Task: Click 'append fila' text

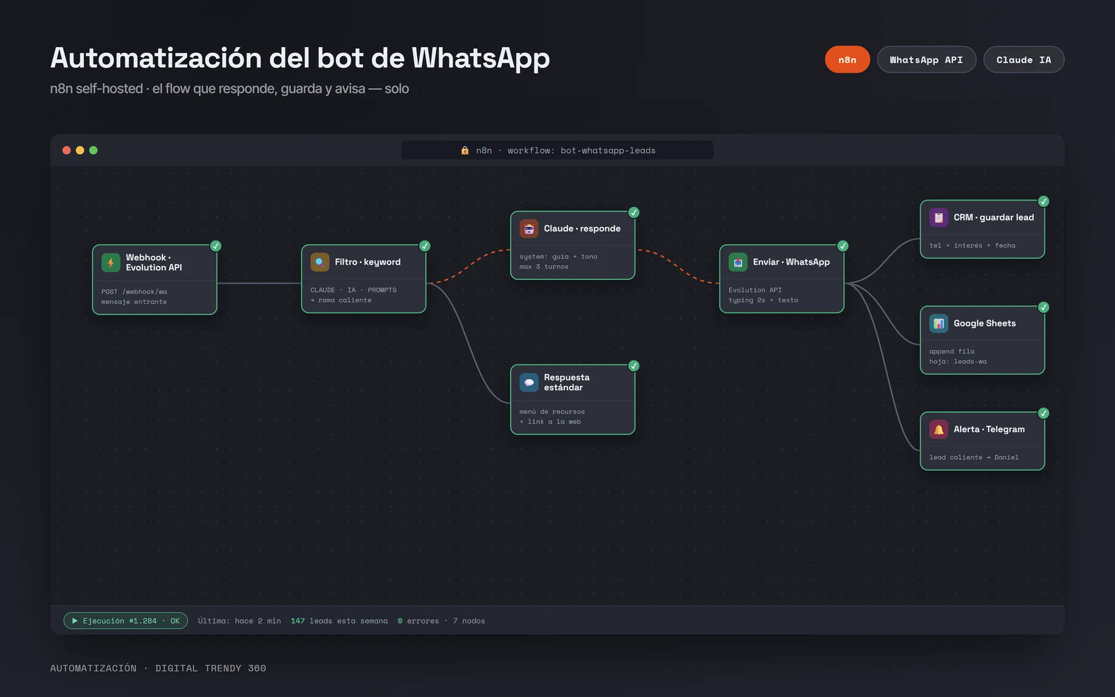Action: [x=952, y=352]
